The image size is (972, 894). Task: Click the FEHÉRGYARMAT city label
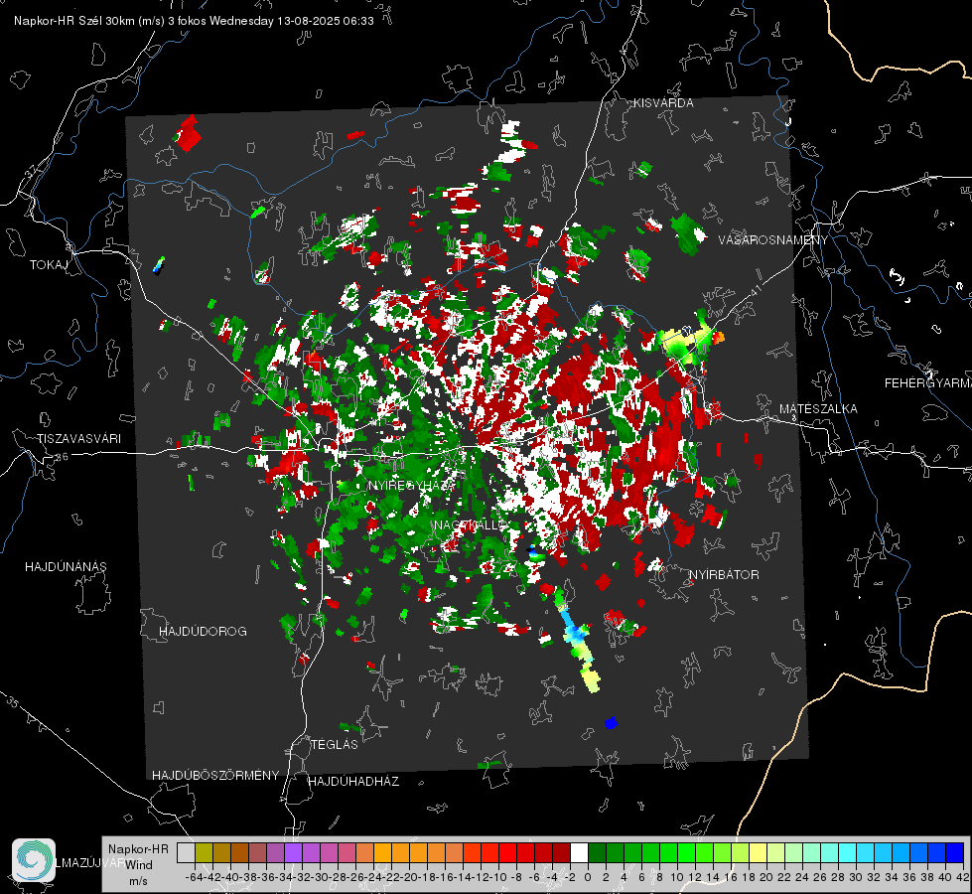click(928, 383)
